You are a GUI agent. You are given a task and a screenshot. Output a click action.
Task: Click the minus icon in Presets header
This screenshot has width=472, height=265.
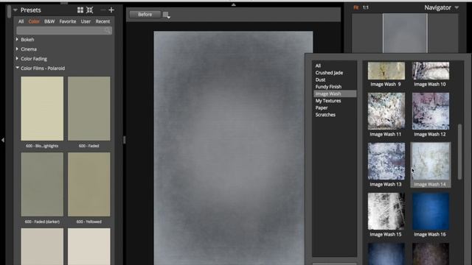click(x=103, y=10)
